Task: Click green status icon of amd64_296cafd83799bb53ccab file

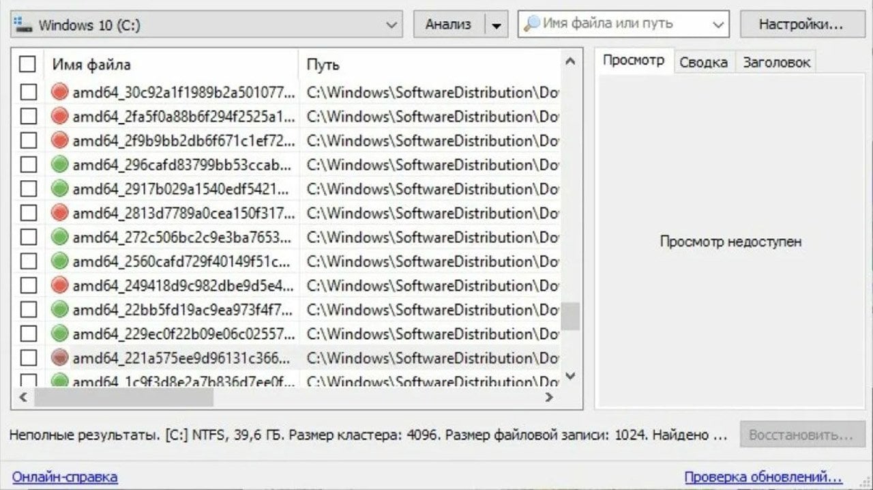Action: point(60,164)
